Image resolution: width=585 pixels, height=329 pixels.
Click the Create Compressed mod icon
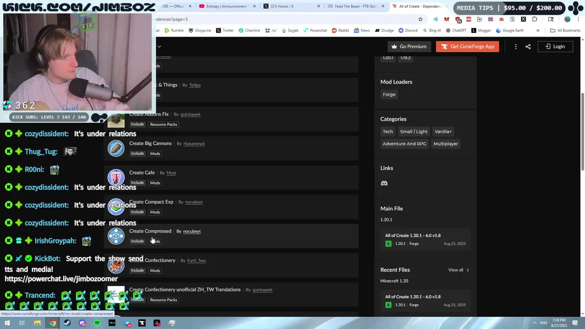(x=116, y=236)
